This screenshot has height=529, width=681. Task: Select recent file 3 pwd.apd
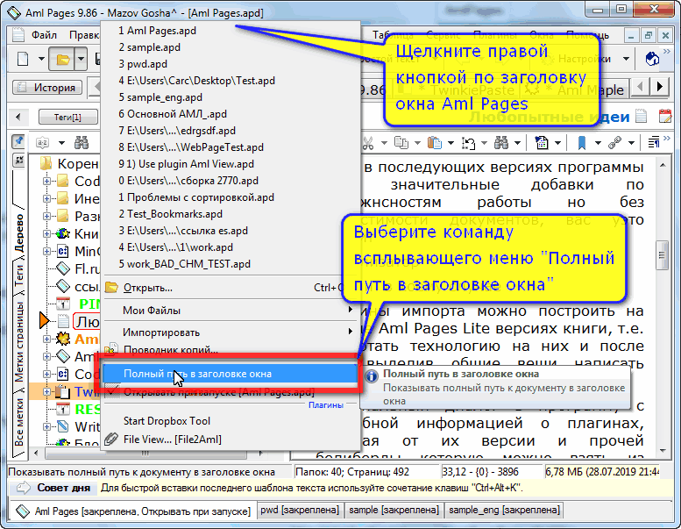point(231,64)
